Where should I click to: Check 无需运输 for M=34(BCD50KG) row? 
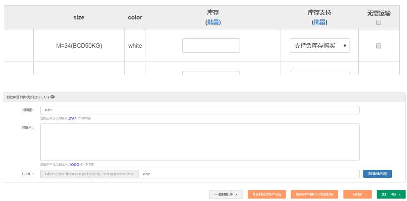379,46
